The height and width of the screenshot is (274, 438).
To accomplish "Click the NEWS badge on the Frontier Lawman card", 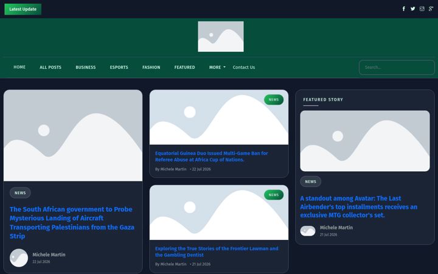I will [274, 195].
